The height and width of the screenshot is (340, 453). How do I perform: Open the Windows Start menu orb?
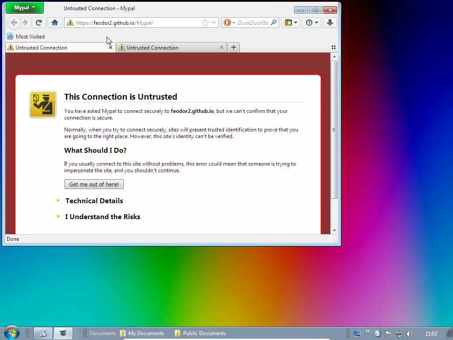point(12,333)
